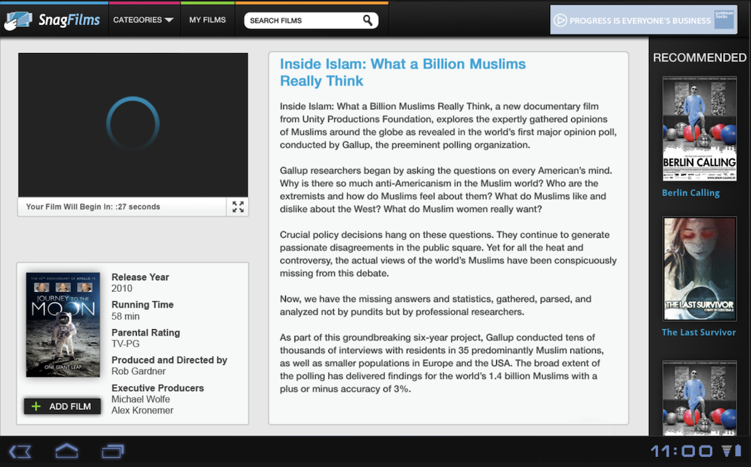751x467 pixels.
Task: Open the Berlin Calling title link
Action: click(691, 193)
